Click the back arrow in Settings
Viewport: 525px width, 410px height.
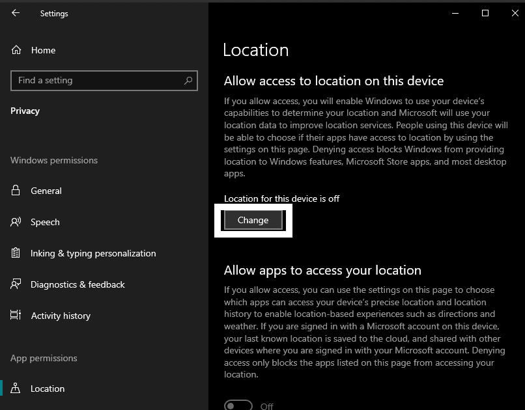(x=16, y=13)
